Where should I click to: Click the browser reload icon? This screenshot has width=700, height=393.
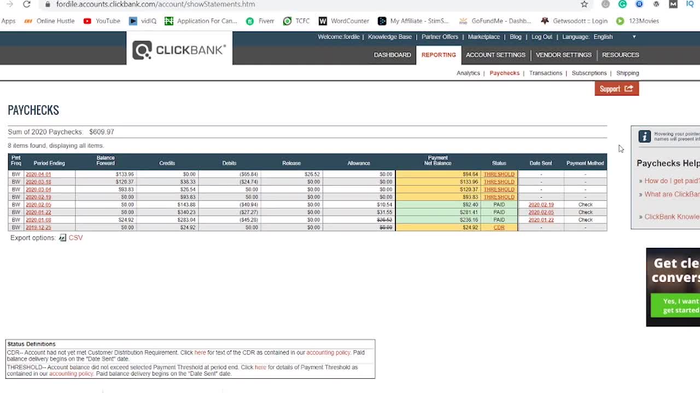(x=26, y=4)
